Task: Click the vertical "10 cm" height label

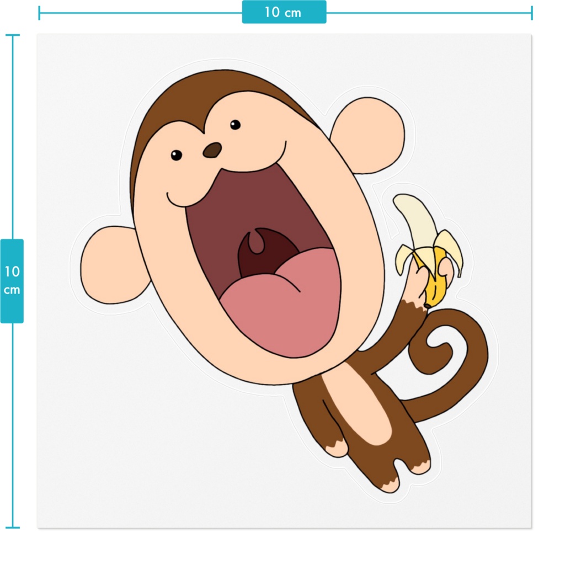Action: [12, 281]
